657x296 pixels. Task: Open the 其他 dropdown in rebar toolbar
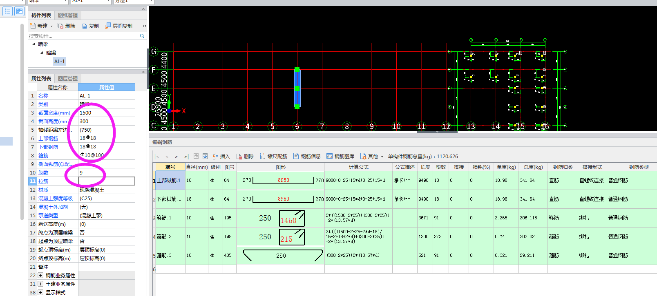click(x=372, y=156)
